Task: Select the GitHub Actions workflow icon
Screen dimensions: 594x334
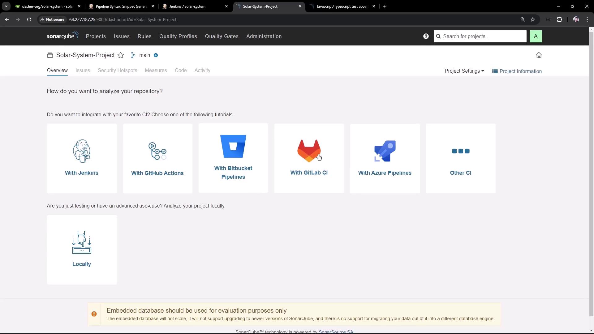Action: (157, 151)
